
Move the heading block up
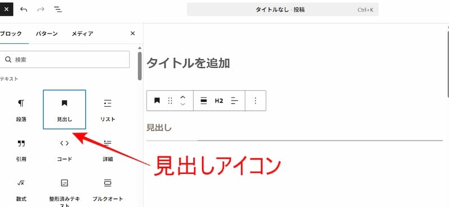click(x=183, y=98)
